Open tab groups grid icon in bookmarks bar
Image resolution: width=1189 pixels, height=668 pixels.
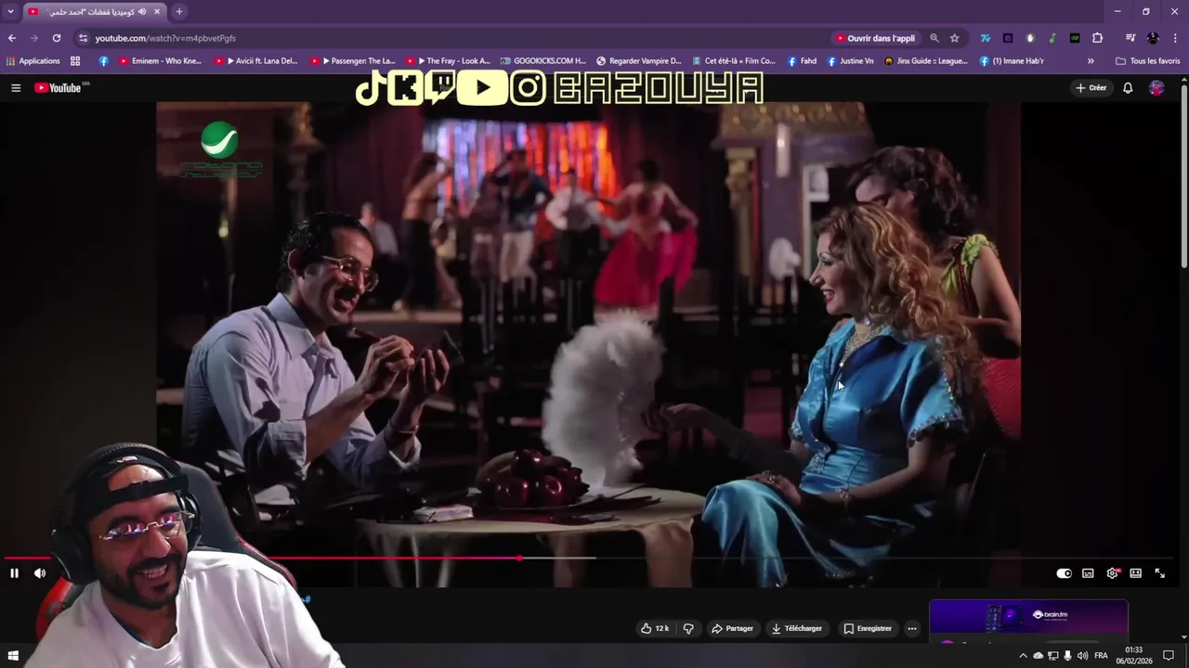coord(75,61)
